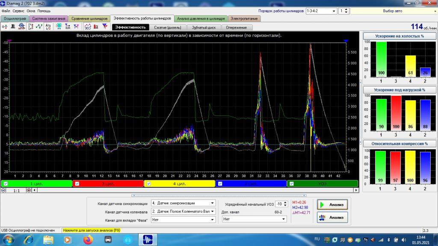This screenshot has width=438, height=246.
Task: Open the Помощь menu
Action: [x=44, y=11]
